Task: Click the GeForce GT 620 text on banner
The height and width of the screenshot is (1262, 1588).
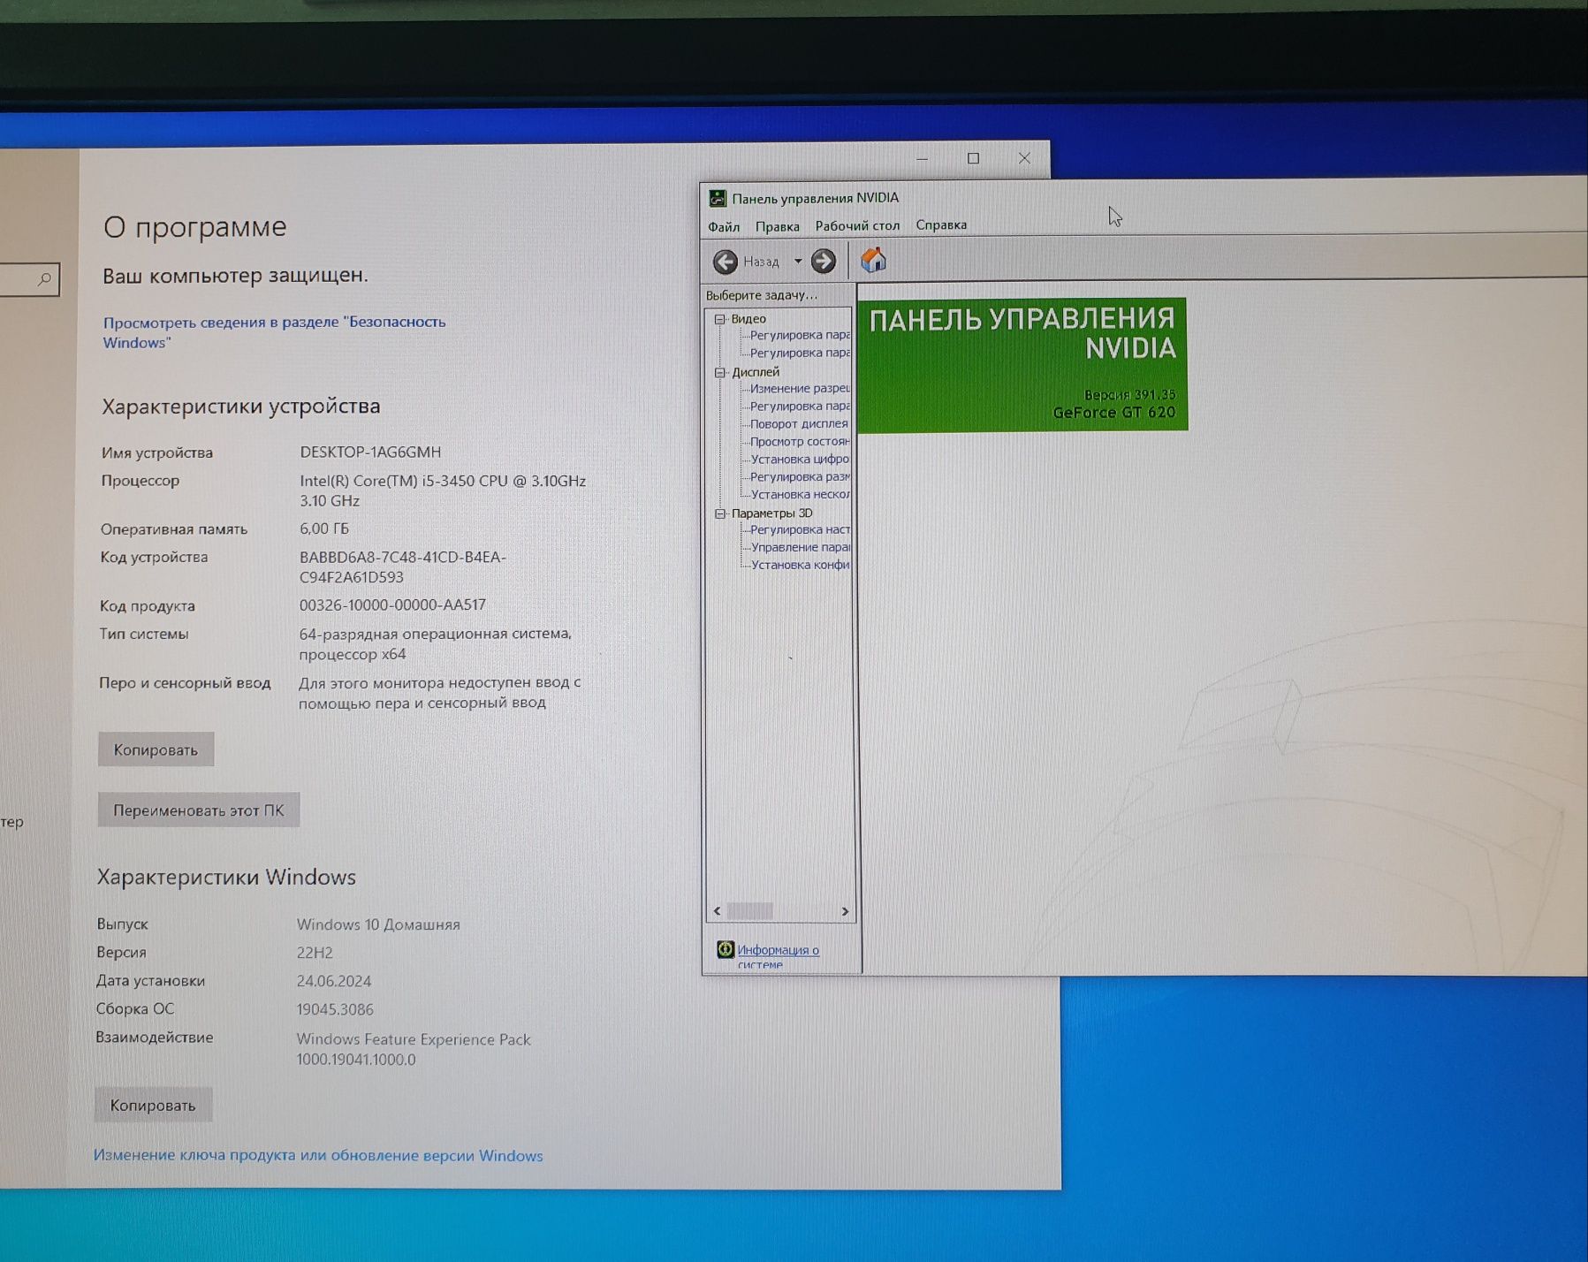Action: (1114, 413)
